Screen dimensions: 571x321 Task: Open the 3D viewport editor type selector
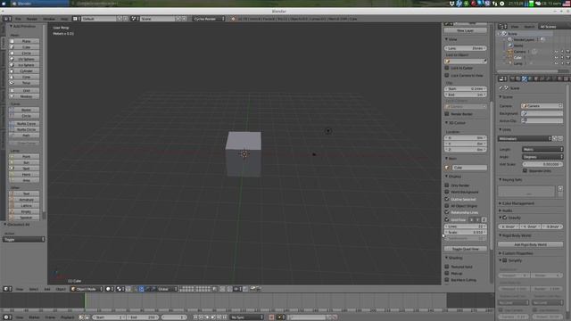point(7,289)
